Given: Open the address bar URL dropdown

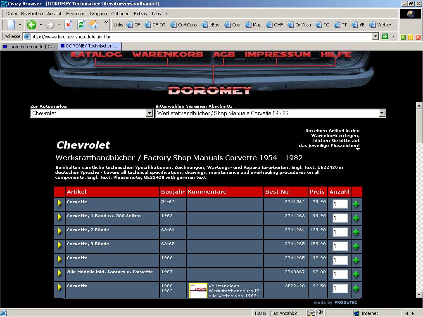Looking at the screenshot, I should click(x=375, y=36).
